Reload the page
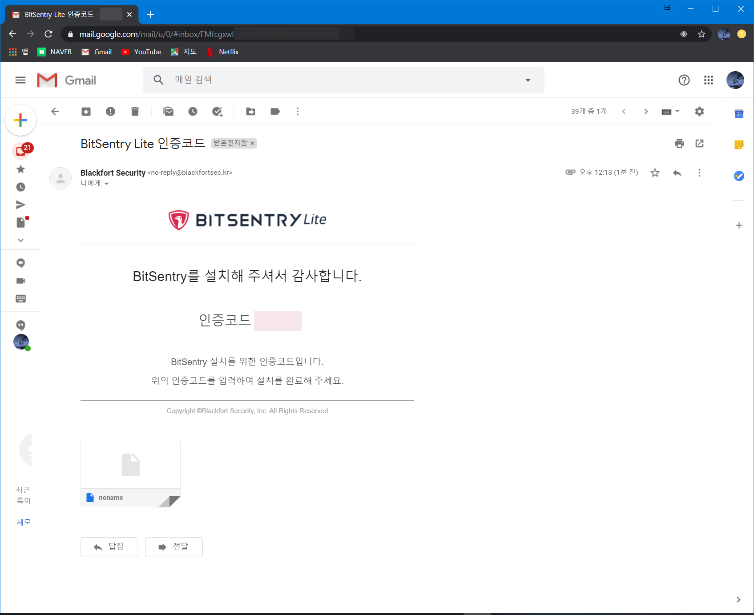Screen dimensions: 754x615 [x=48, y=34]
